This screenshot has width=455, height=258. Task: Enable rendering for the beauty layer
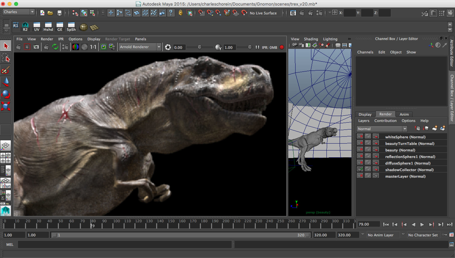point(360,149)
